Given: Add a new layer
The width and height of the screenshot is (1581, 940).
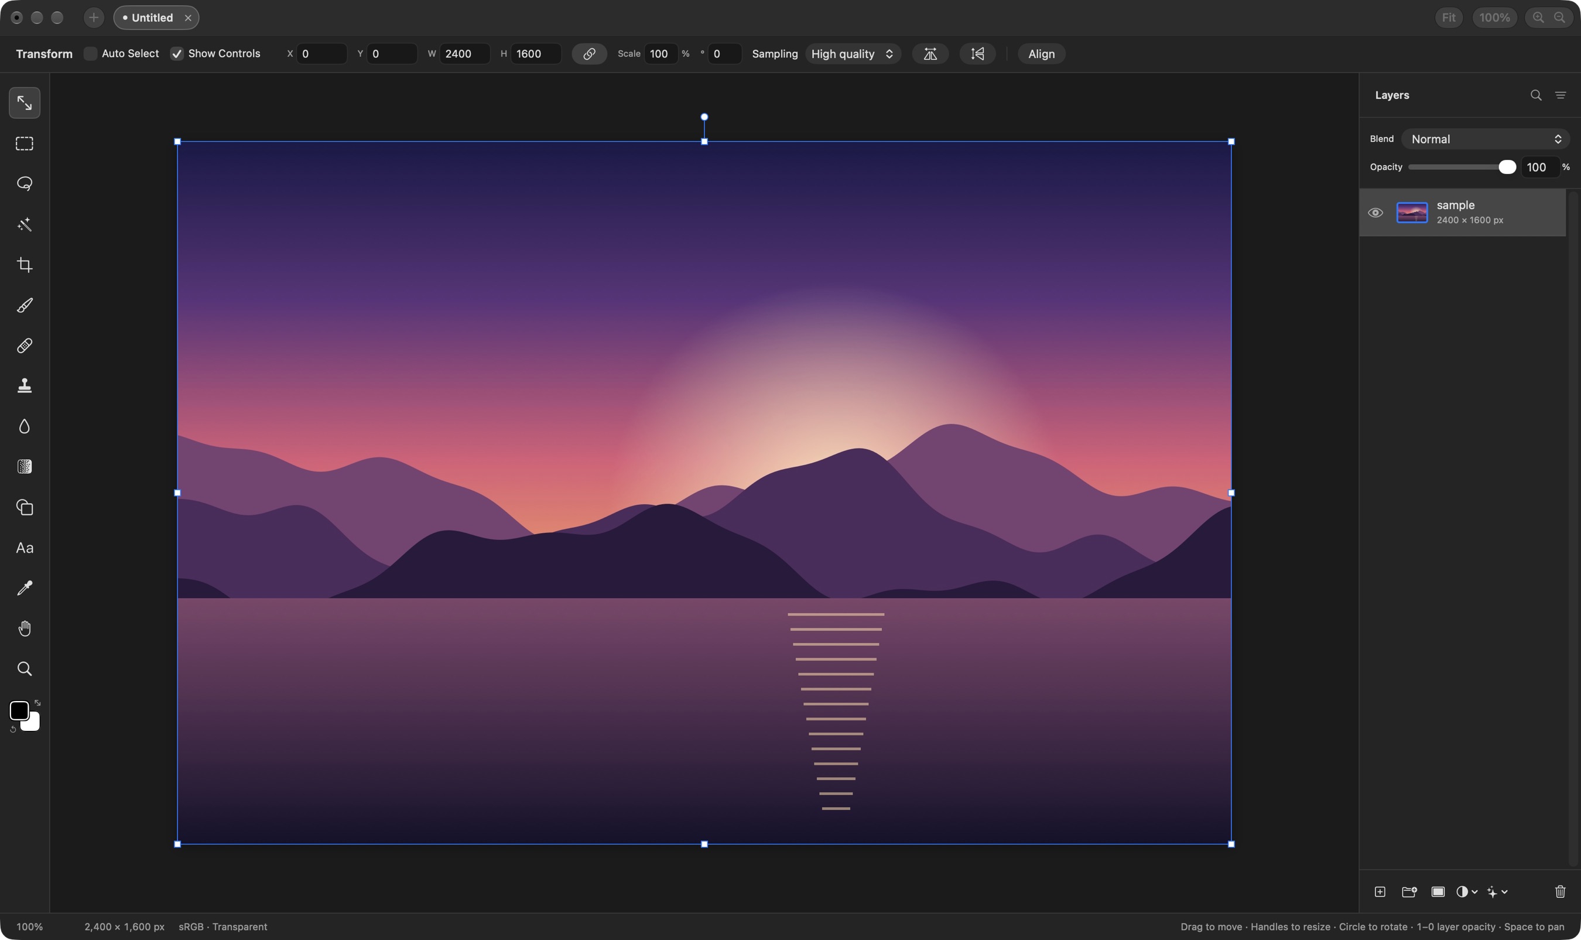Looking at the screenshot, I should [x=1380, y=892].
